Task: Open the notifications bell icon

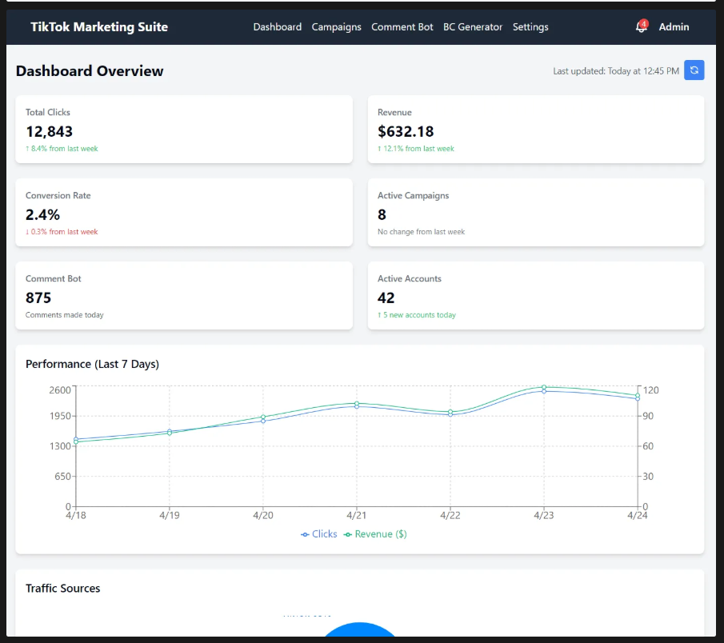Action: (641, 27)
